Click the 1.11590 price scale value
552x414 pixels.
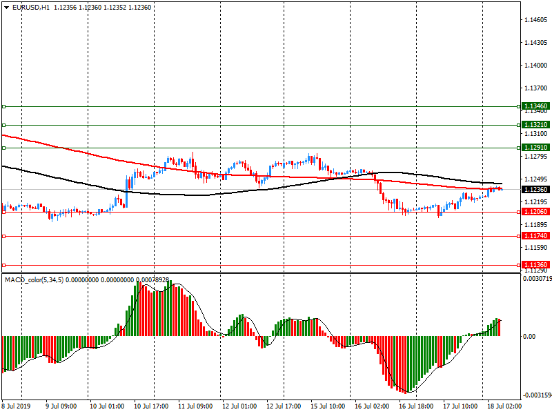536,248
